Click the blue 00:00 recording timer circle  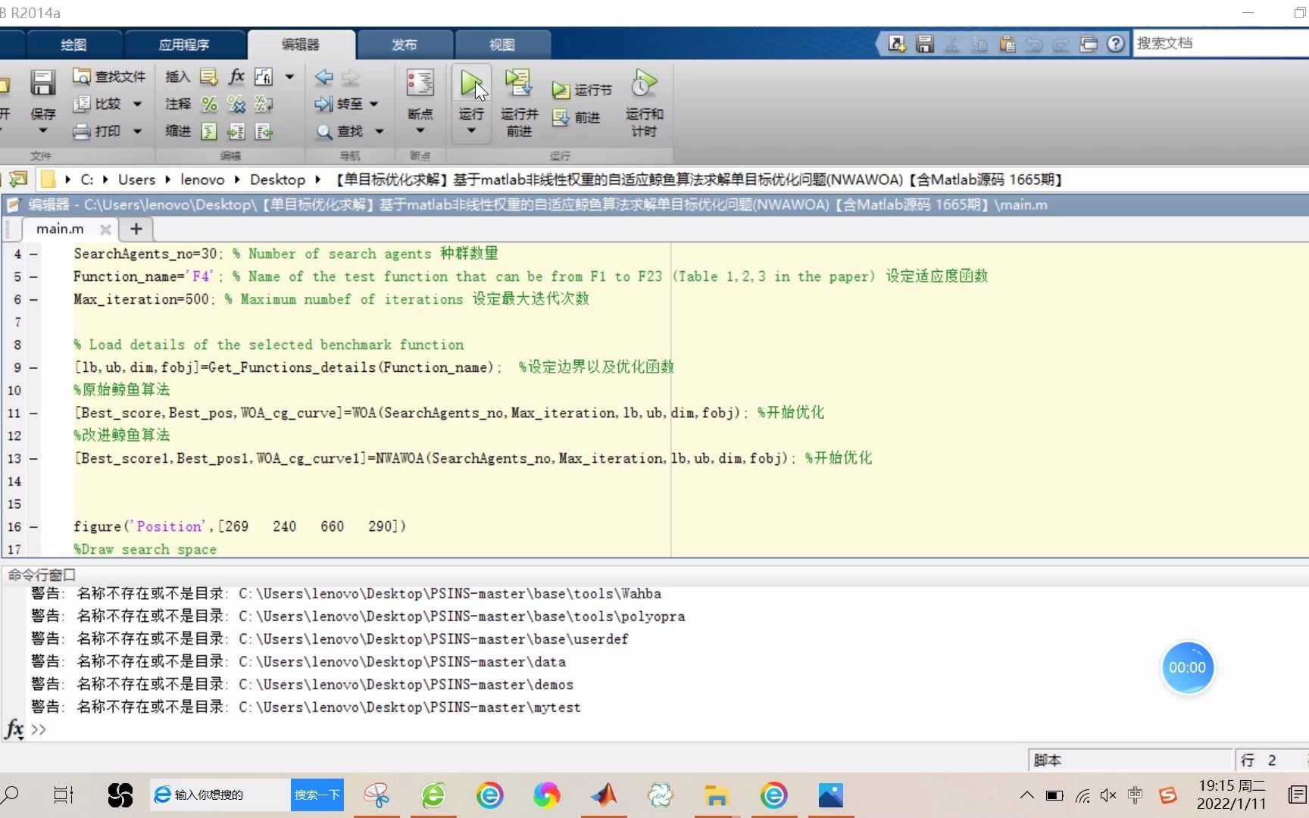[x=1187, y=667]
